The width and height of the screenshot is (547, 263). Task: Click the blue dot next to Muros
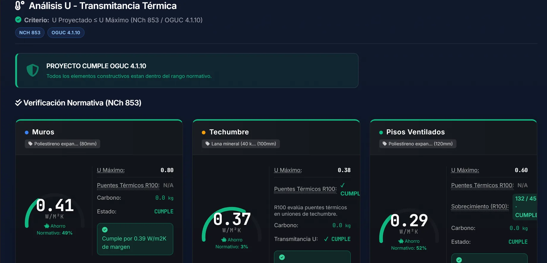coord(27,132)
